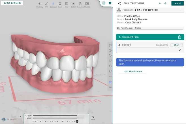The image size is (186, 124).
Task: Toggle the Initial comparison view
Action: coord(93,118)
